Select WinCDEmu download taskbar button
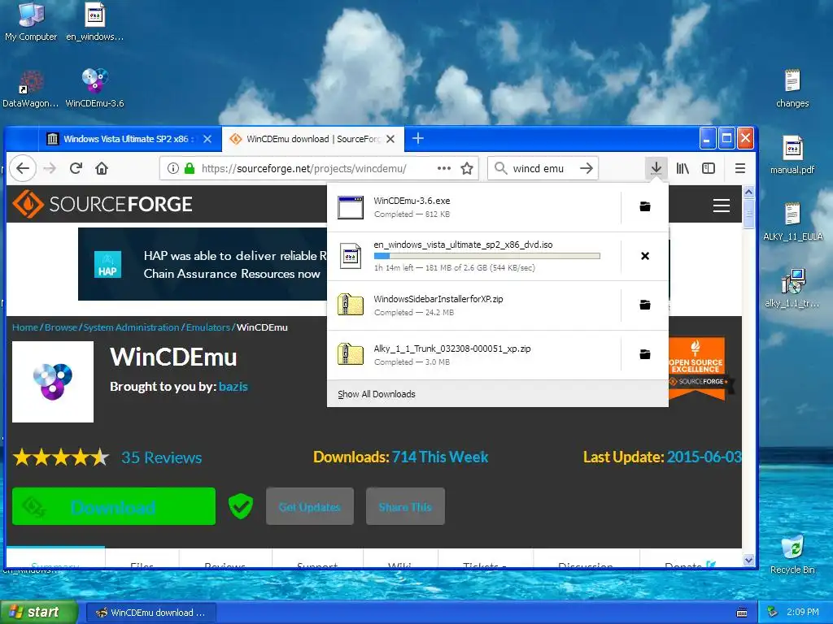The height and width of the screenshot is (624, 833). coord(150,613)
